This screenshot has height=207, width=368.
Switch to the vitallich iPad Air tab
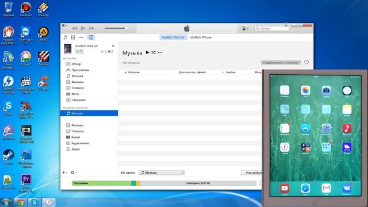pyautogui.click(x=173, y=37)
